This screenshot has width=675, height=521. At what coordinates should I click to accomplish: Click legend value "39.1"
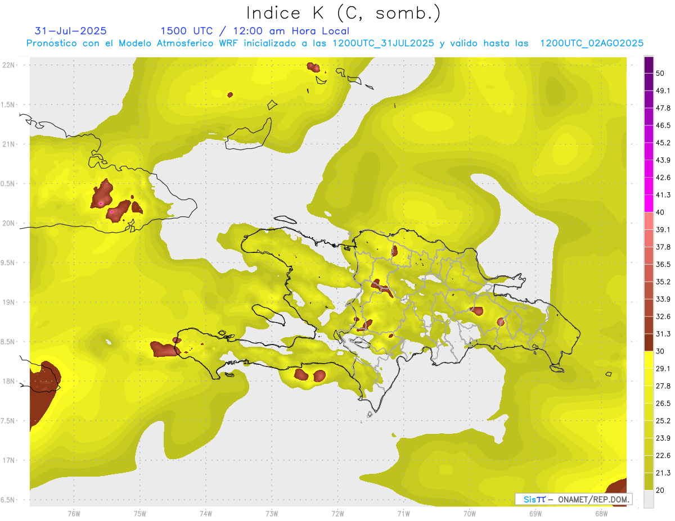point(663,229)
